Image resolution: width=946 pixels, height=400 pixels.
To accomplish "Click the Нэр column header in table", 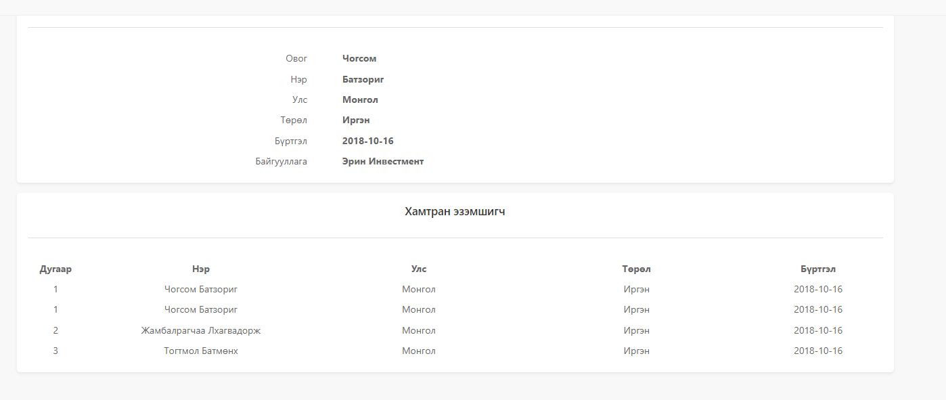I will pos(201,269).
